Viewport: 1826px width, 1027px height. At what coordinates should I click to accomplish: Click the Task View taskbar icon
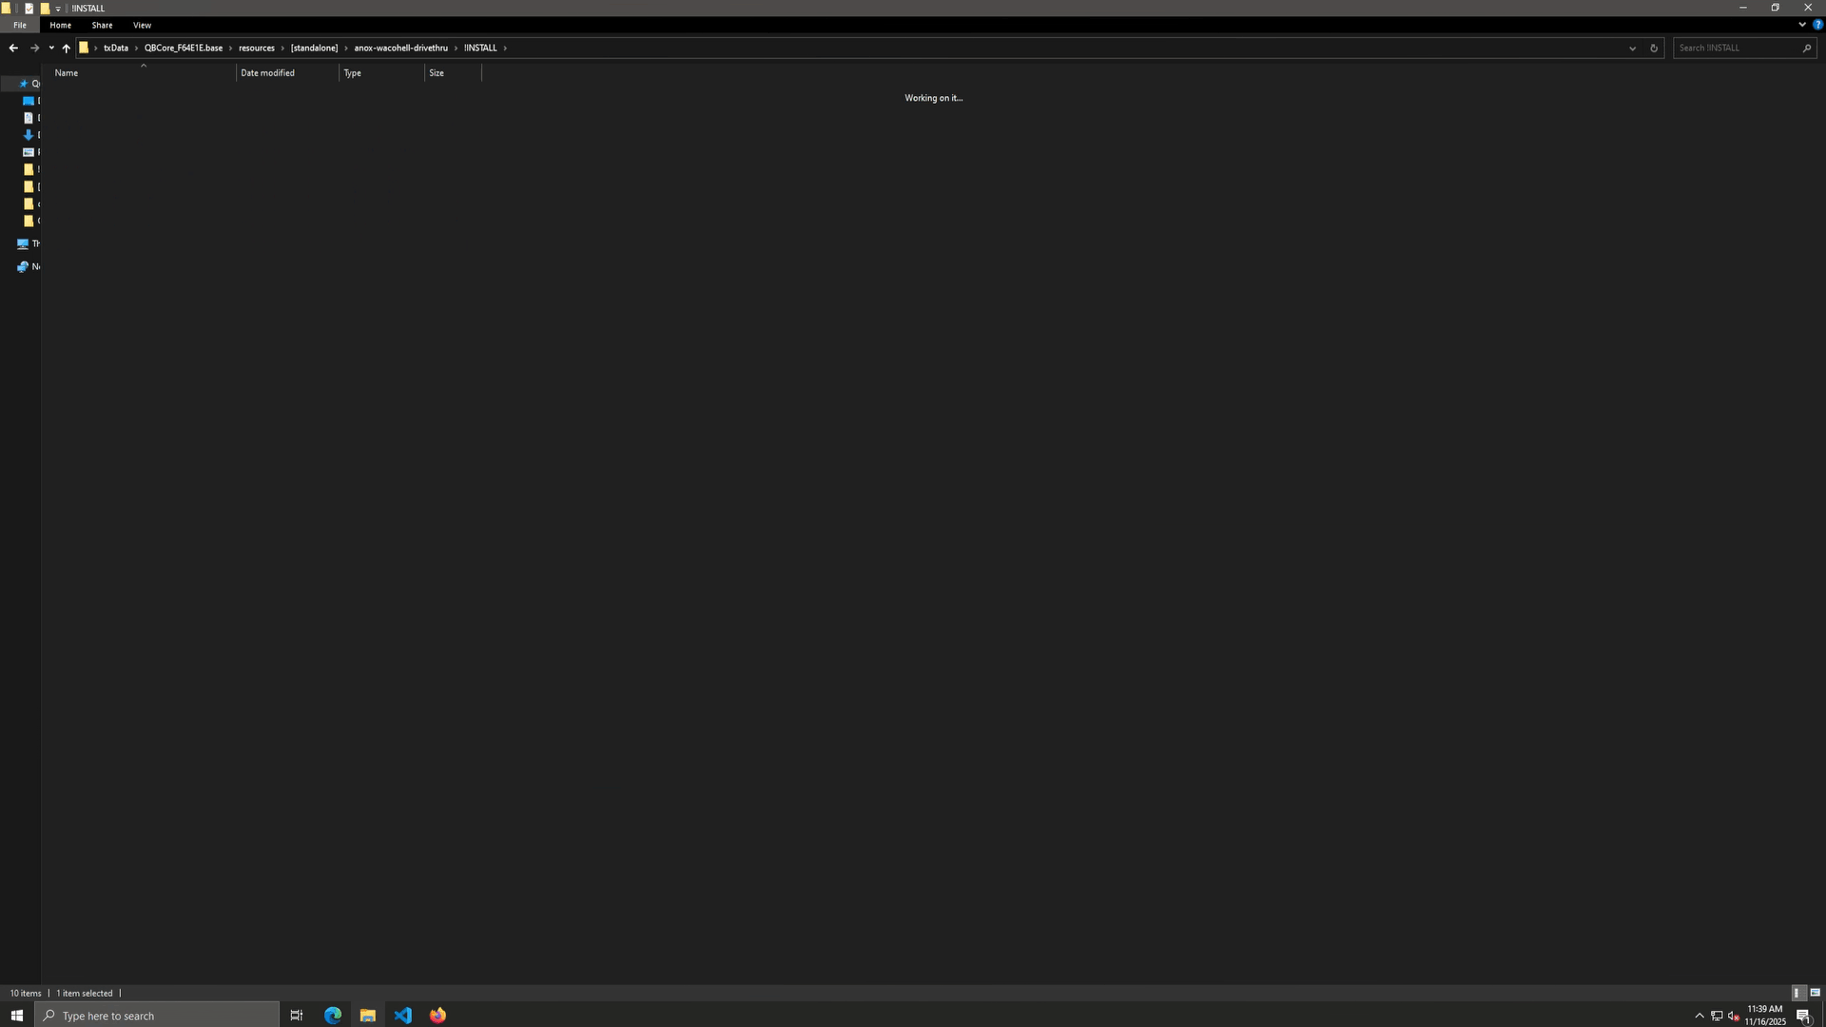pyautogui.click(x=297, y=1015)
